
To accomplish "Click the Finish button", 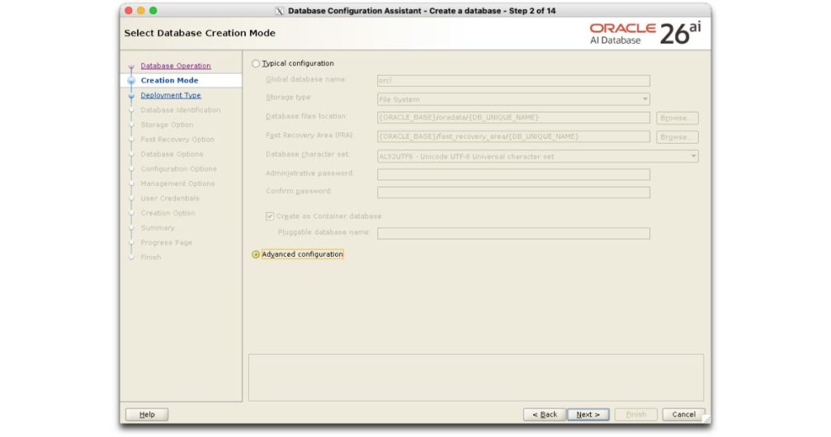I will pos(636,414).
